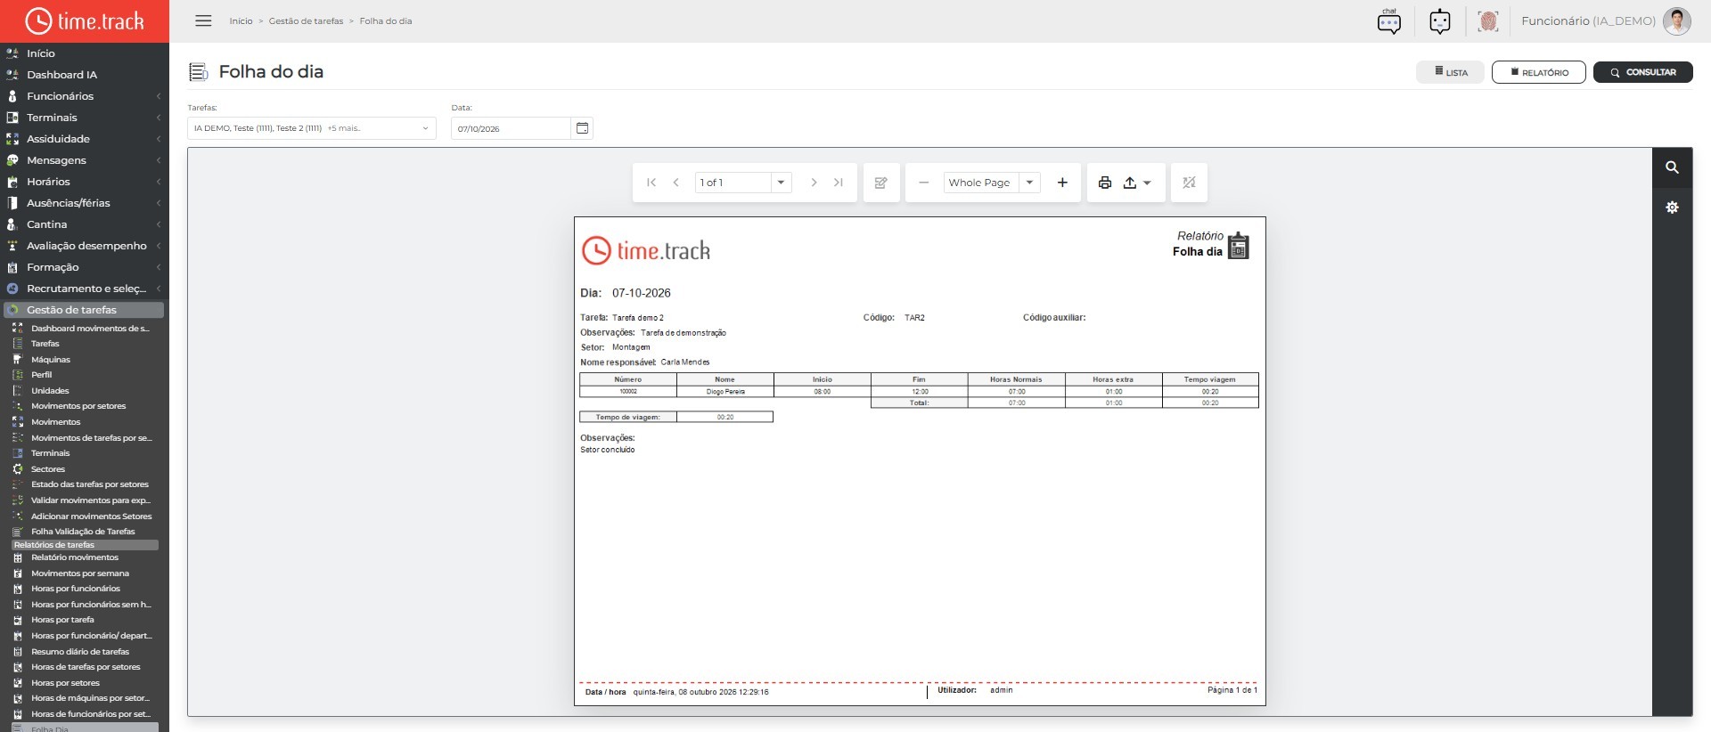The width and height of the screenshot is (1711, 732).
Task: Expand Mensagens sidebar menu
Action: [84, 160]
